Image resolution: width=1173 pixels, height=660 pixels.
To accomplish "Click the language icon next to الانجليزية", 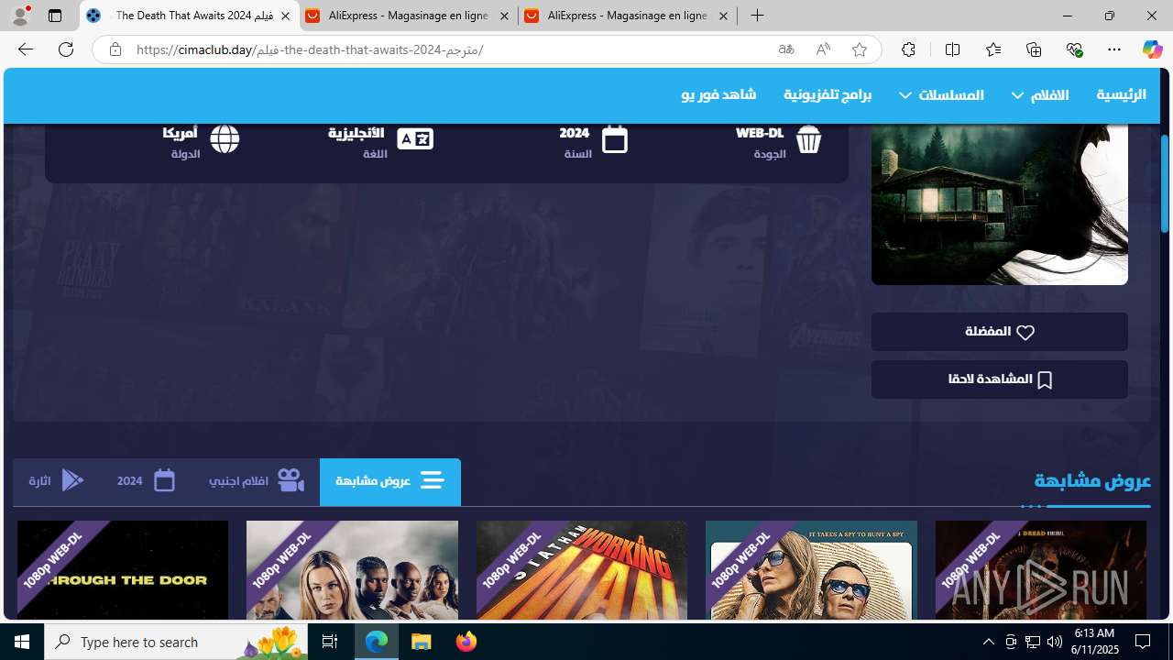I will point(415,138).
